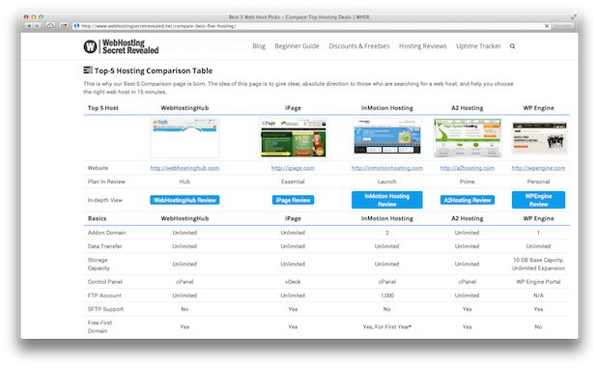Open the http://wpengine.com link
This screenshot has width=599, height=368.
(x=538, y=168)
